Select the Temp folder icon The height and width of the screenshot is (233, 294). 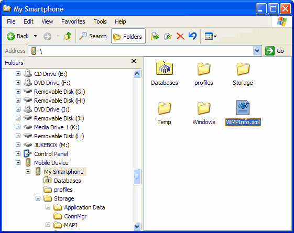164,108
